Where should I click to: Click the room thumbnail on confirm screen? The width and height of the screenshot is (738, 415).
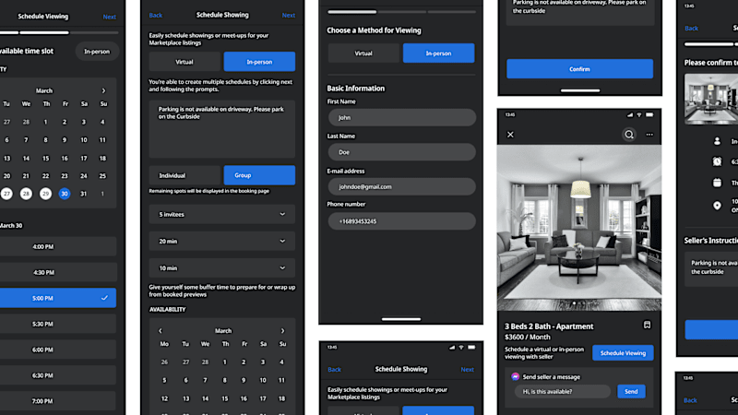[x=711, y=100]
